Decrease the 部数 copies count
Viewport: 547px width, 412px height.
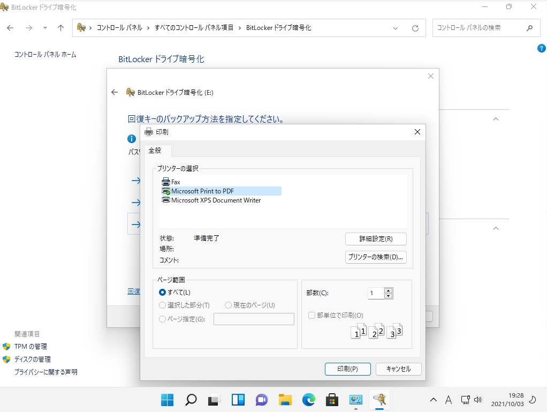pos(388,296)
